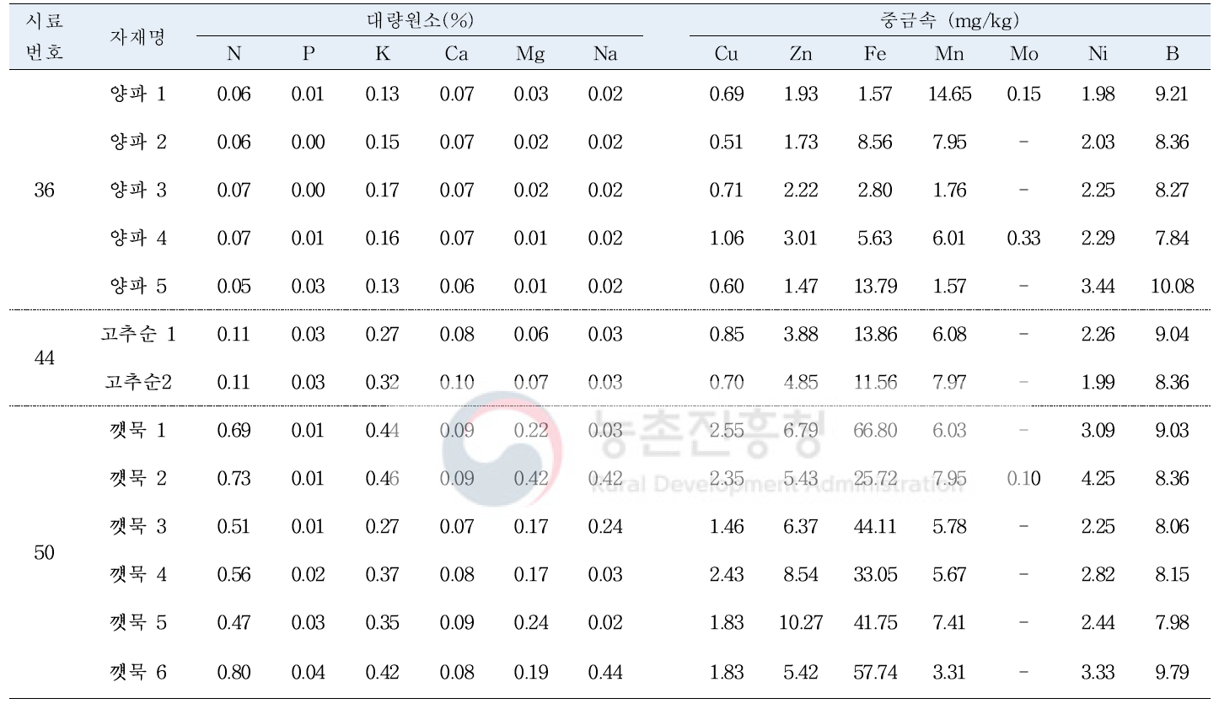1219x709 pixels.
Task: Select Ni value 4.25 for 깻묵 2
Action: [1098, 479]
